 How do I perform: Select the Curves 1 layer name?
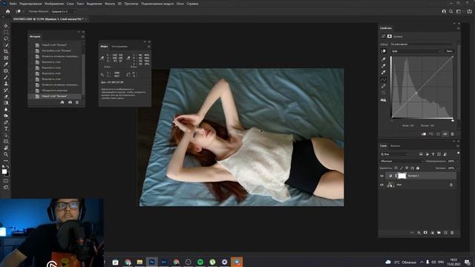coord(413,176)
